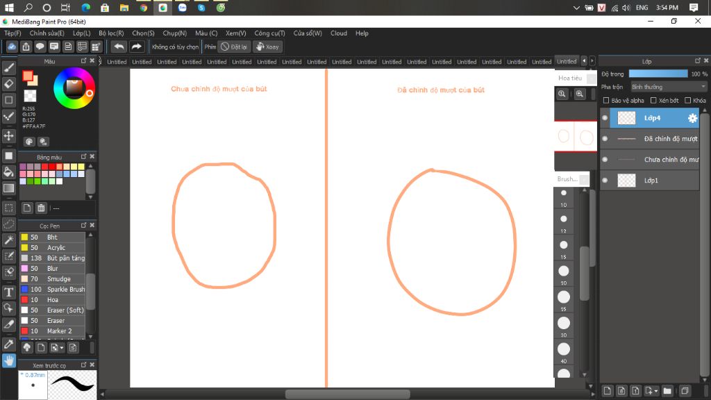Image resolution: width=711 pixels, height=400 pixels.
Task: Open the Tệp(F) menu
Action: pyautogui.click(x=12, y=33)
